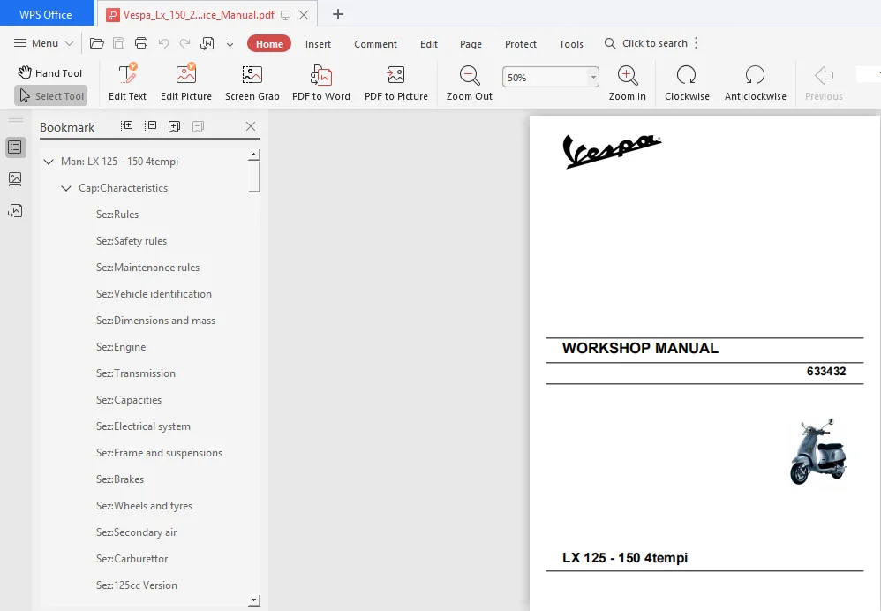
Task: Collapse the 'Man: LX 125 - 150 4tempi' bookmark
Action: (49, 162)
